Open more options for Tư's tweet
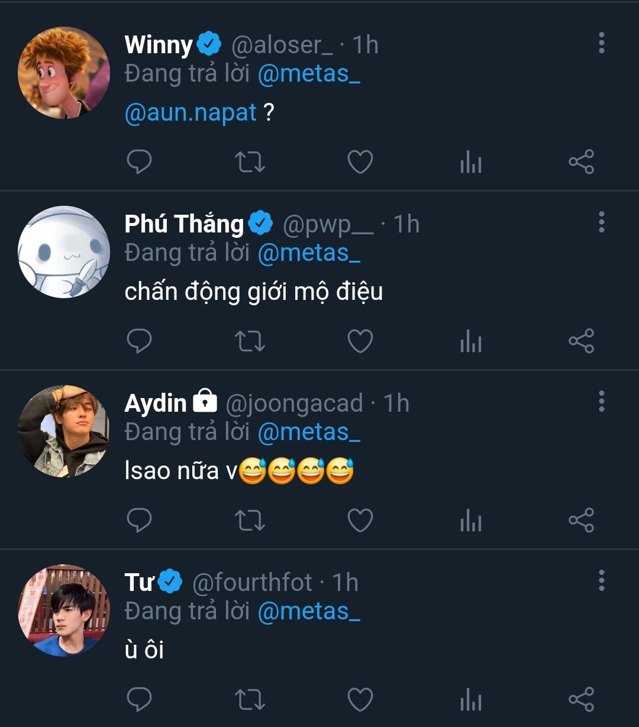The height and width of the screenshot is (727, 639). pos(601,581)
